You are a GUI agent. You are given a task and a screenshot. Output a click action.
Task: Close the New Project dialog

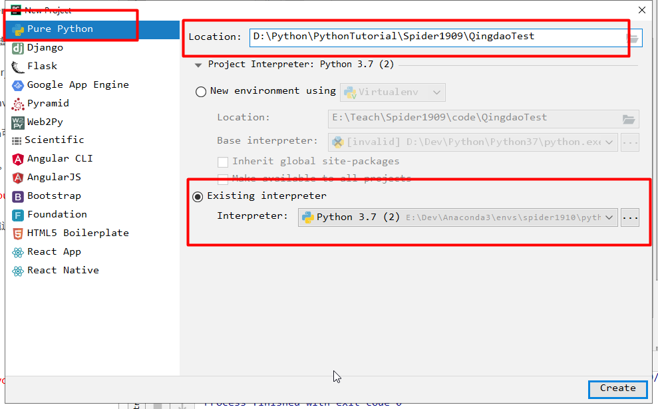pos(642,10)
